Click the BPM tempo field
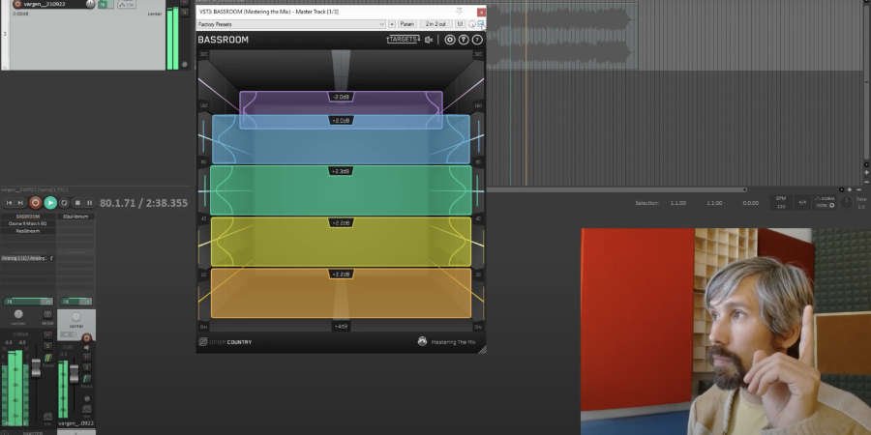The height and width of the screenshot is (435, 871). [781, 203]
